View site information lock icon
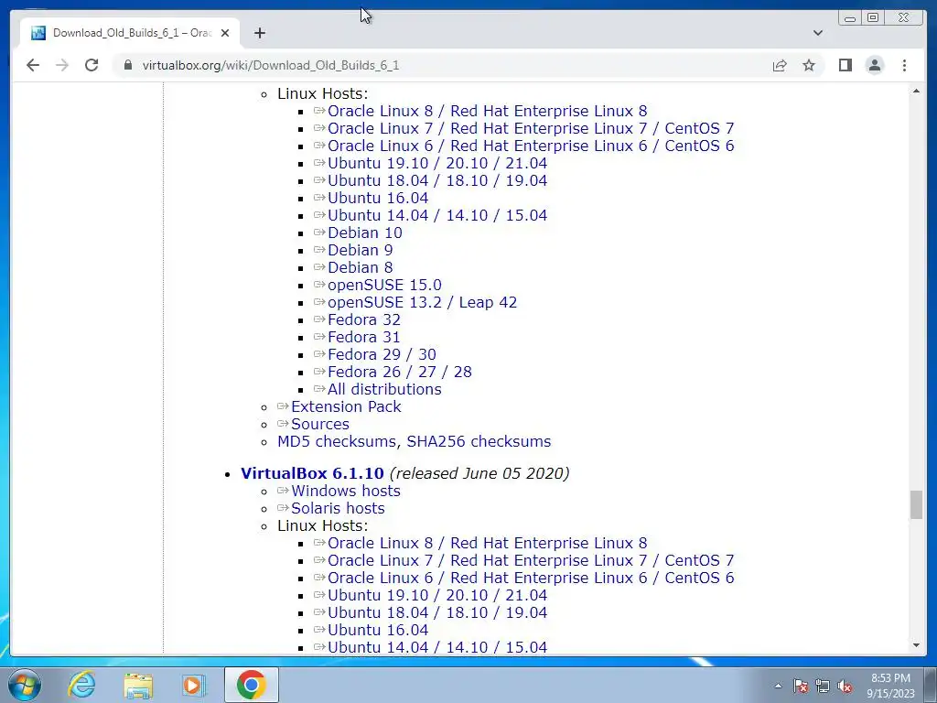 (128, 65)
